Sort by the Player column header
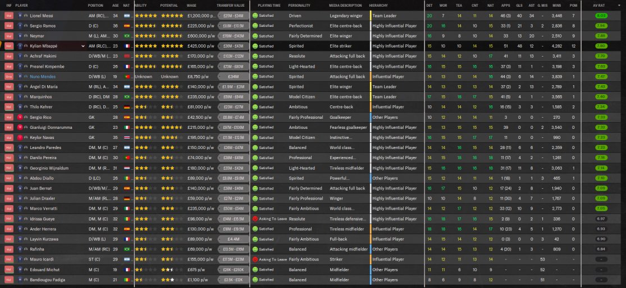The width and height of the screenshot is (626, 288). click(21, 6)
